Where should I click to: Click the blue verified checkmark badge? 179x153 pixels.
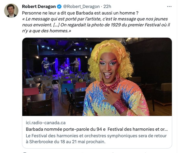59,7
